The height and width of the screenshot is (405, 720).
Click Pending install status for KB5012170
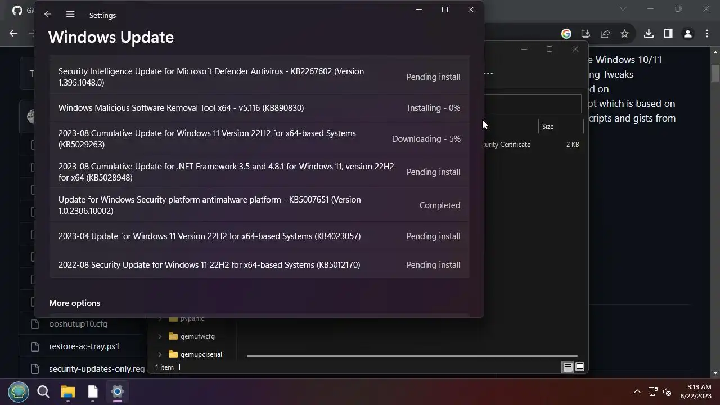pyautogui.click(x=434, y=265)
